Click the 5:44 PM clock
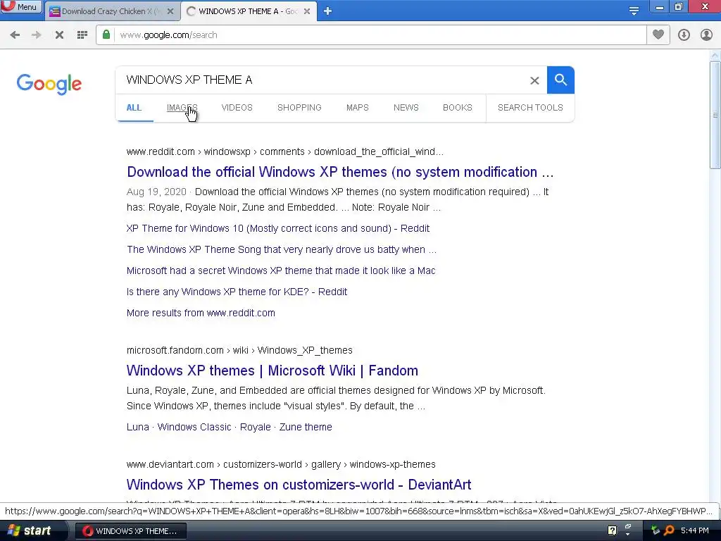The height and width of the screenshot is (541, 721). (x=695, y=531)
